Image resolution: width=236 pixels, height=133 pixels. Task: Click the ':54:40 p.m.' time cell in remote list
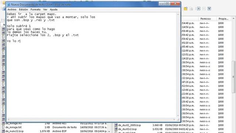point(188,23)
